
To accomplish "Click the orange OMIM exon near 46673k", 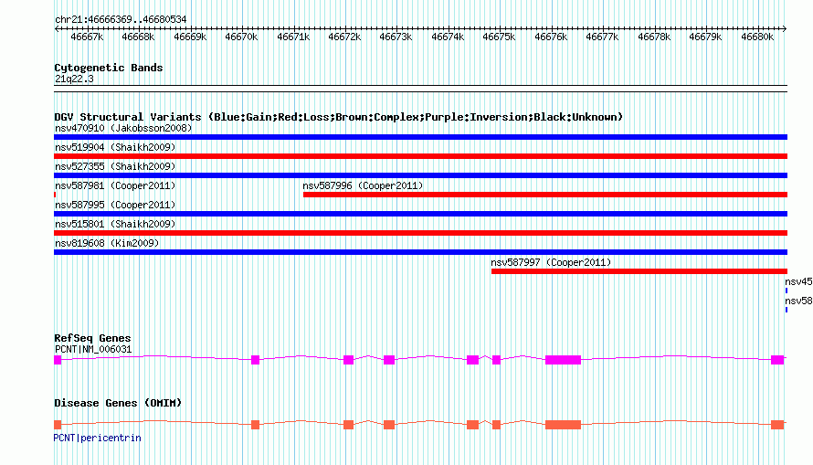I will (x=389, y=425).
